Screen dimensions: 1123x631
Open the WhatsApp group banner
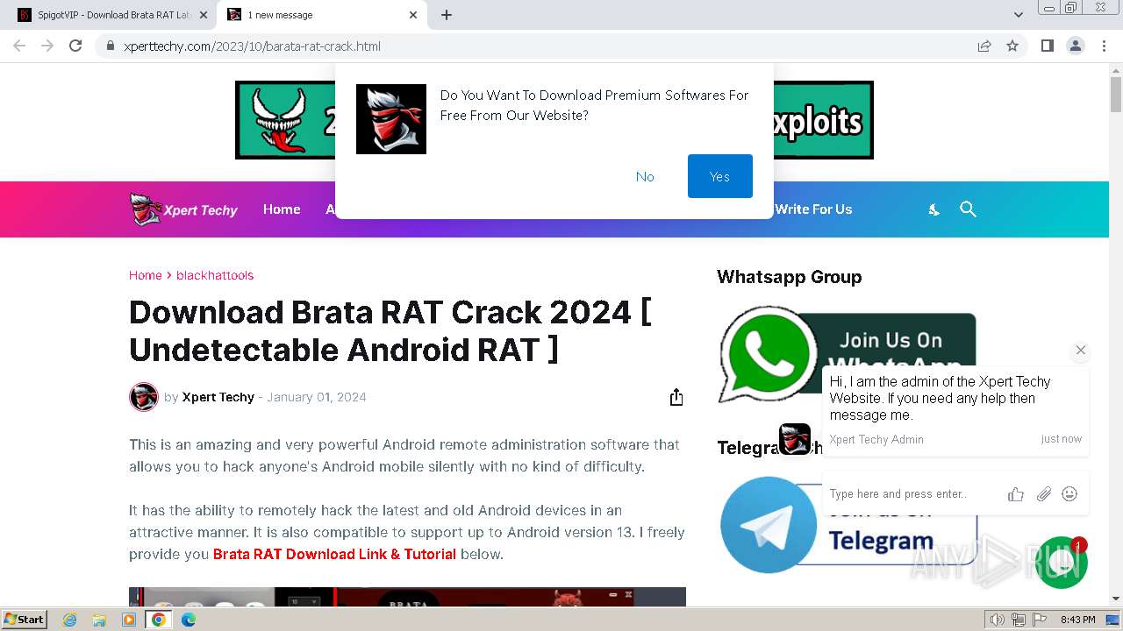click(847, 353)
